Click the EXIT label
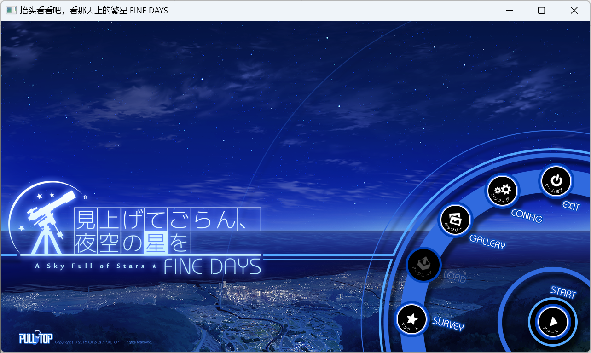Image resolution: width=591 pixels, height=353 pixels. coord(571,206)
